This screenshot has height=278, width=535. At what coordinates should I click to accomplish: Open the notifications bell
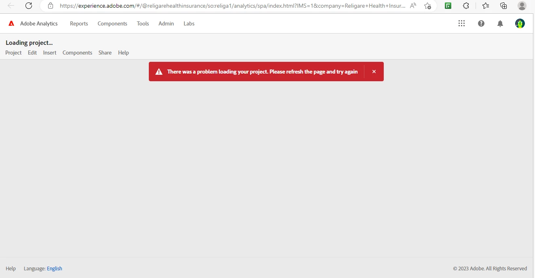(x=500, y=23)
